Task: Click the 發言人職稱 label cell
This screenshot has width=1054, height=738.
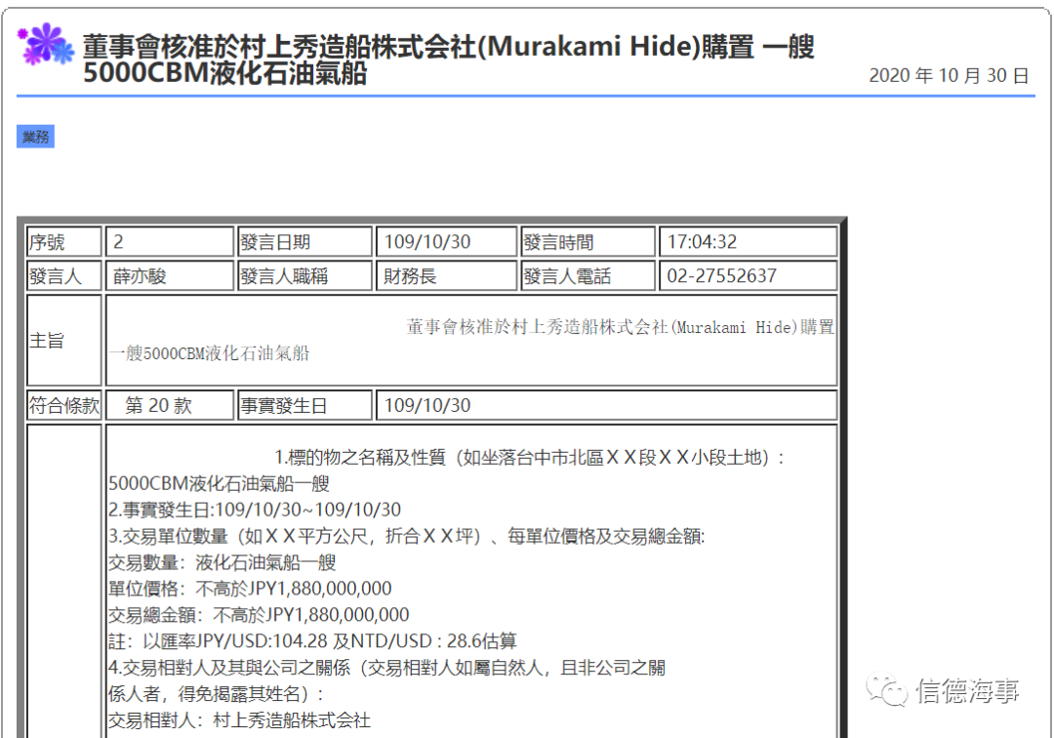Action: [304, 275]
